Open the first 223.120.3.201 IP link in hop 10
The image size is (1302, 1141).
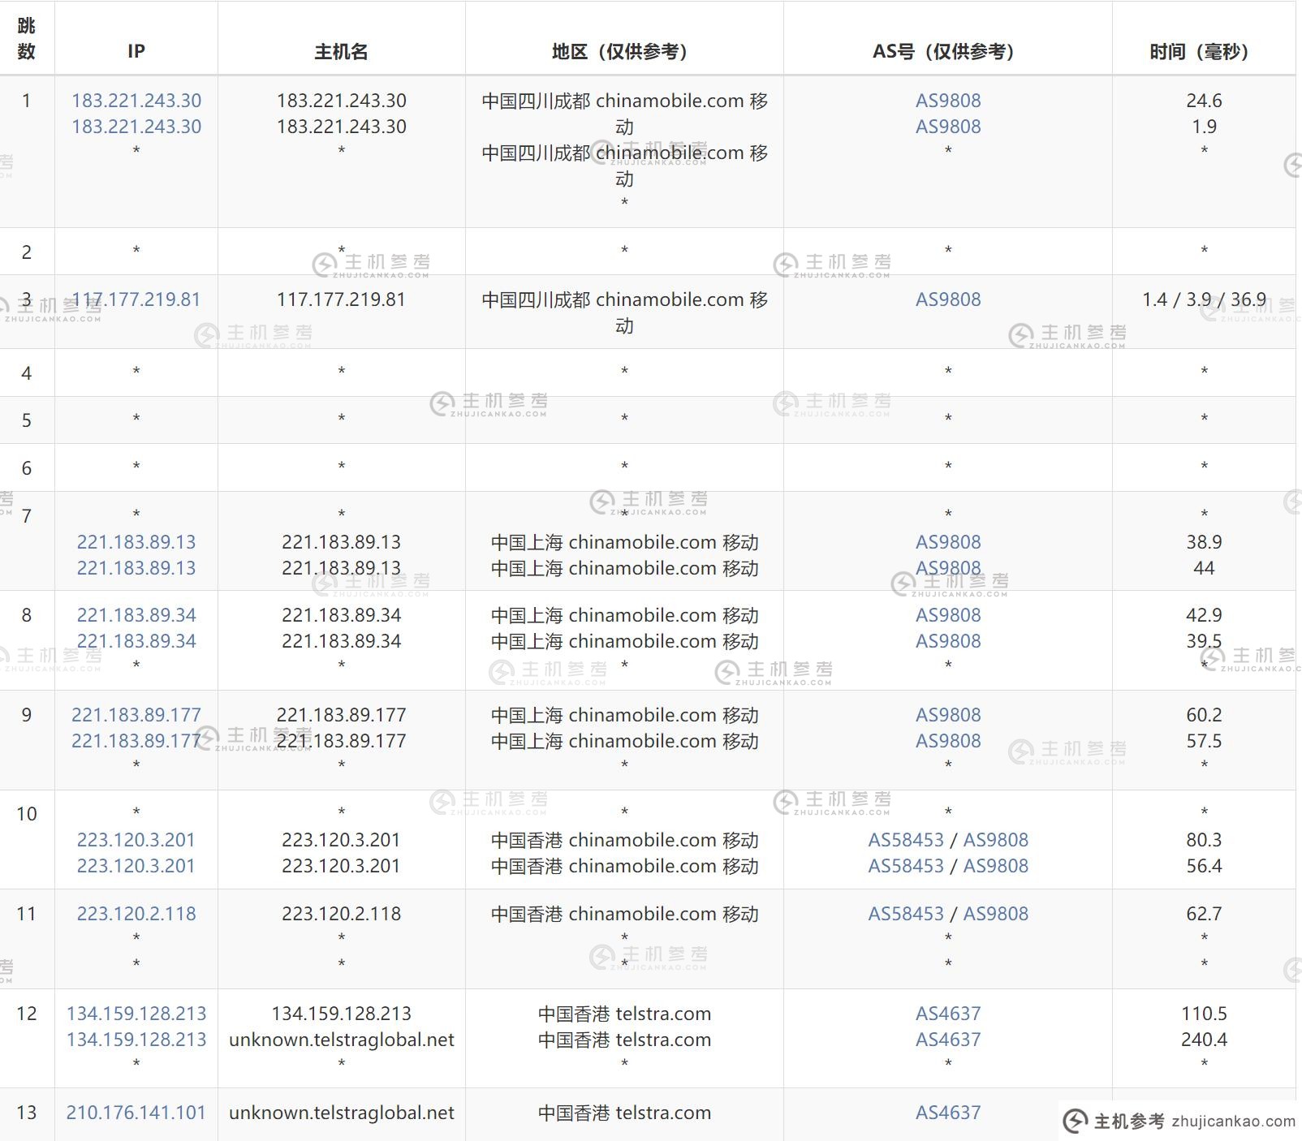[136, 840]
